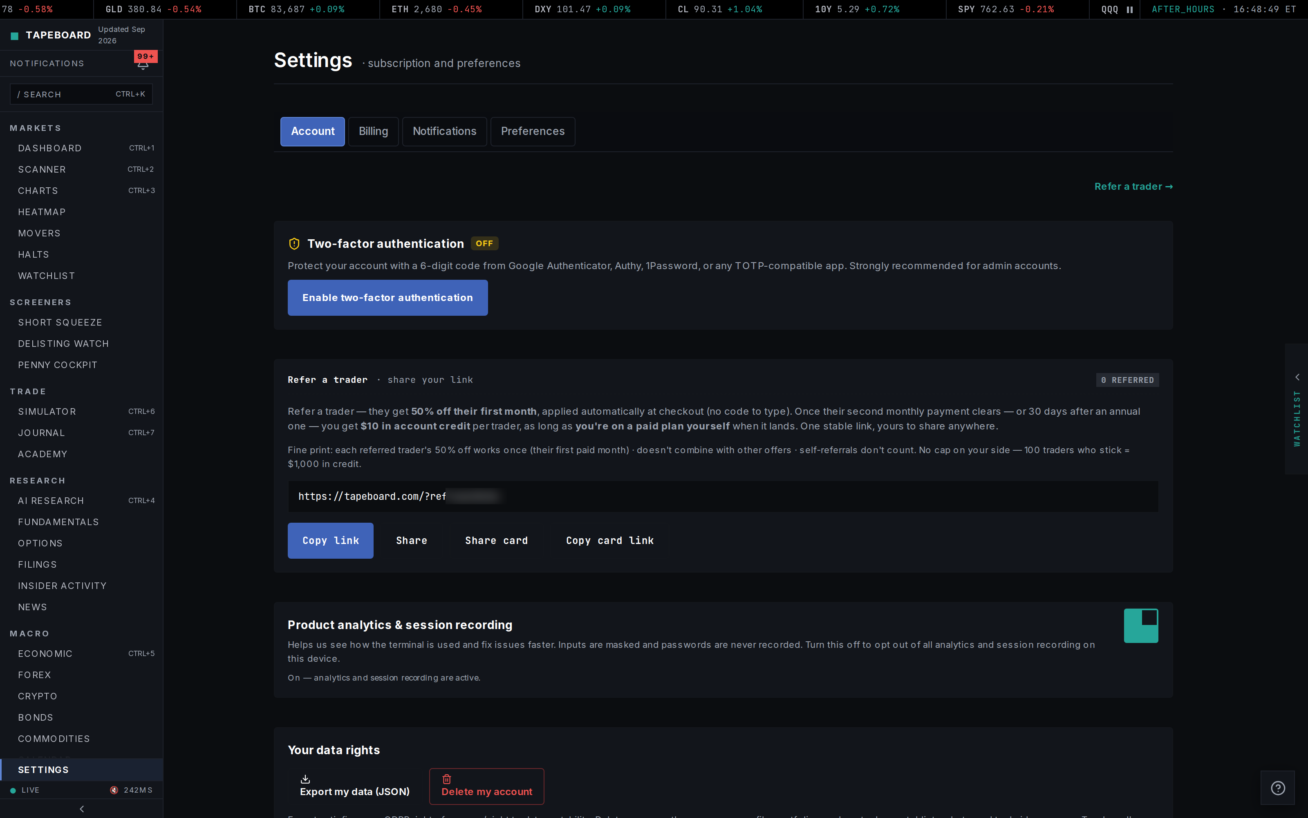Viewport: 1308px width, 818px height.
Task: Click the AFTER_HOURS market status
Action: point(1183,10)
